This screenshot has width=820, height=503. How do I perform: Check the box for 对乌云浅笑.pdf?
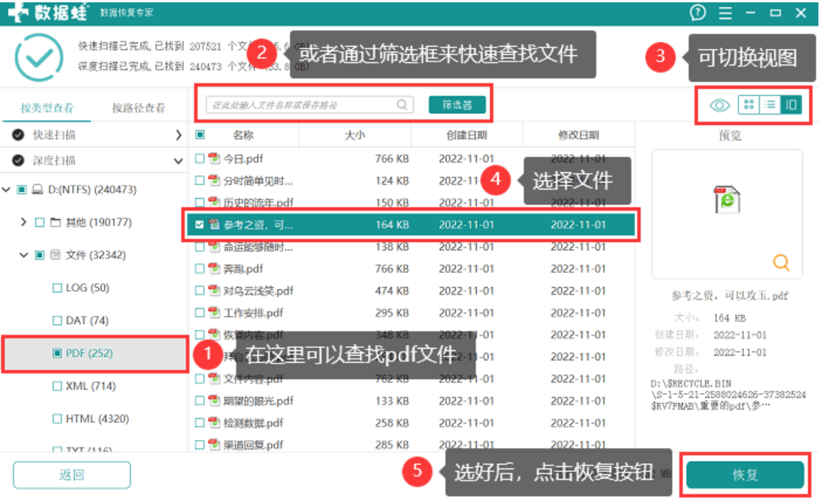point(200,291)
